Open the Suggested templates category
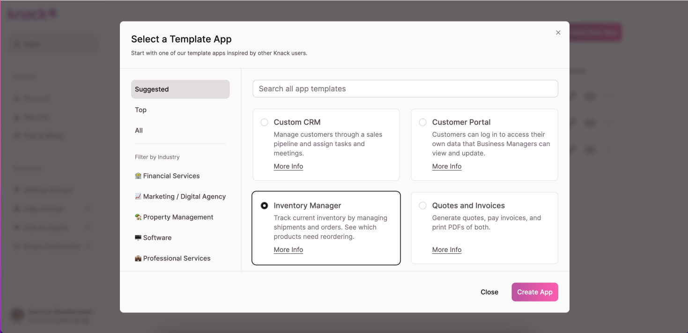Viewport: 688px width, 333px height. pyautogui.click(x=180, y=89)
